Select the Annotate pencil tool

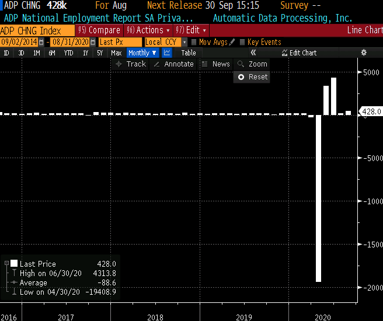[x=174, y=64]
